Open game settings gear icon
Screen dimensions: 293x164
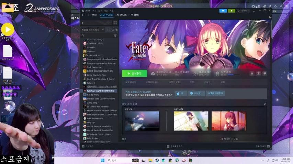[x=252, y=73]
